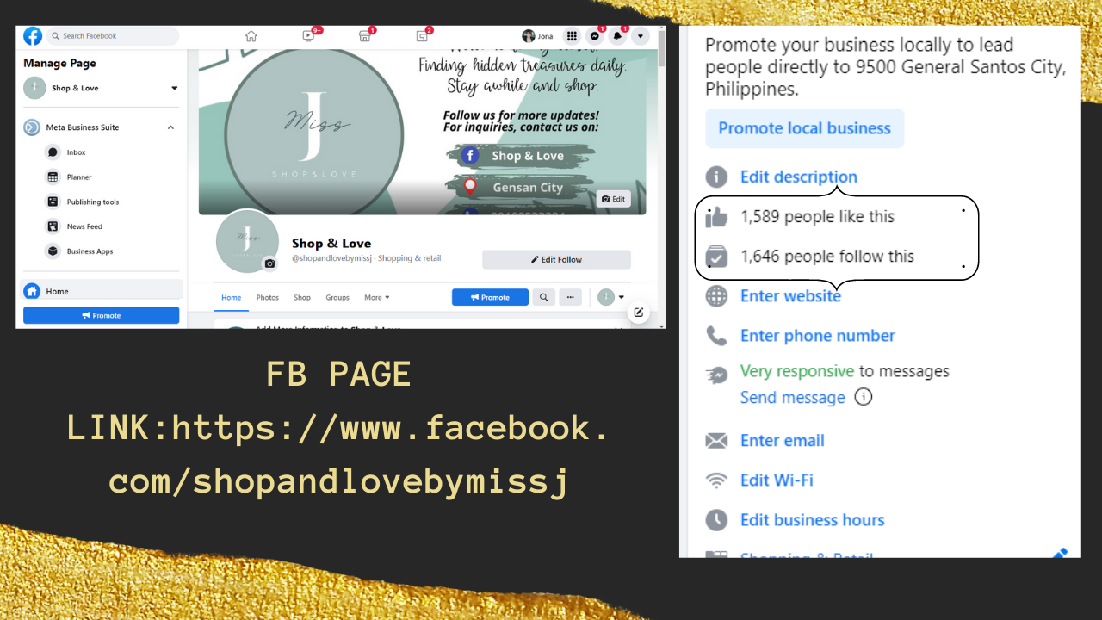Click the phone handset icon
The width and height of the screenshot is (1102, 620).
pos(716,336)
